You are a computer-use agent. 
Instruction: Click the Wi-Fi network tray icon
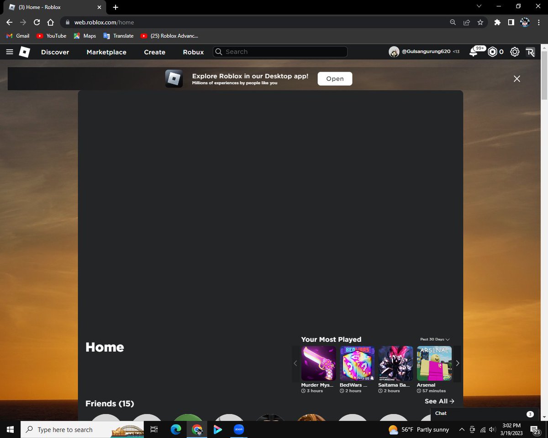483,429
